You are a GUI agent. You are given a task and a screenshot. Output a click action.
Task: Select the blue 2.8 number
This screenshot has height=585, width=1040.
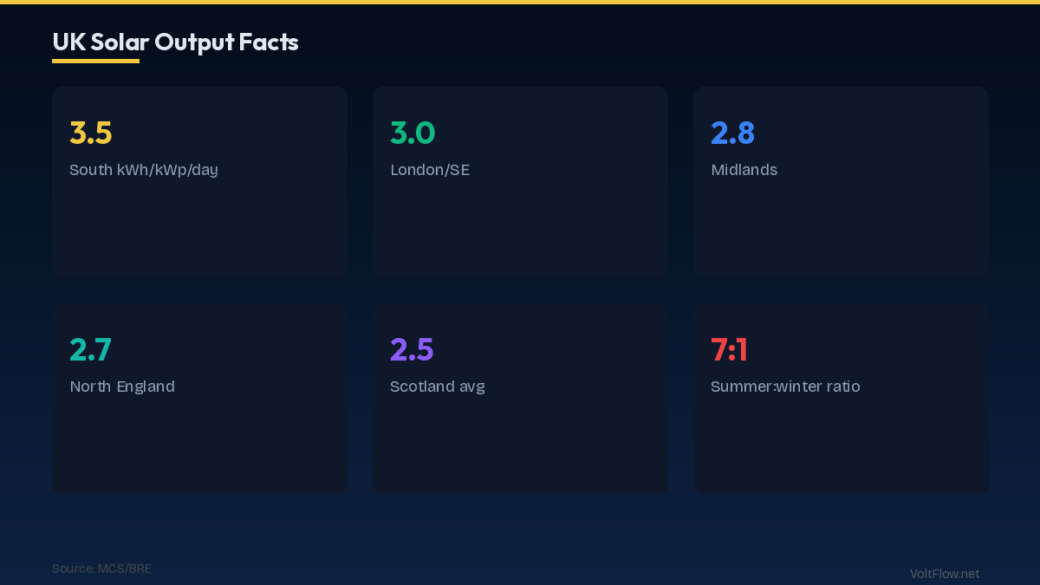[x=732, y=133]
